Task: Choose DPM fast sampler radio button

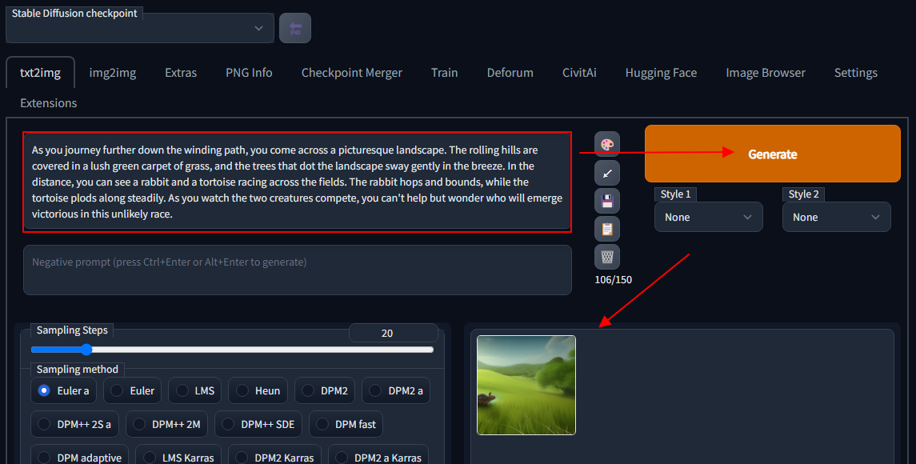Action: 346,424
